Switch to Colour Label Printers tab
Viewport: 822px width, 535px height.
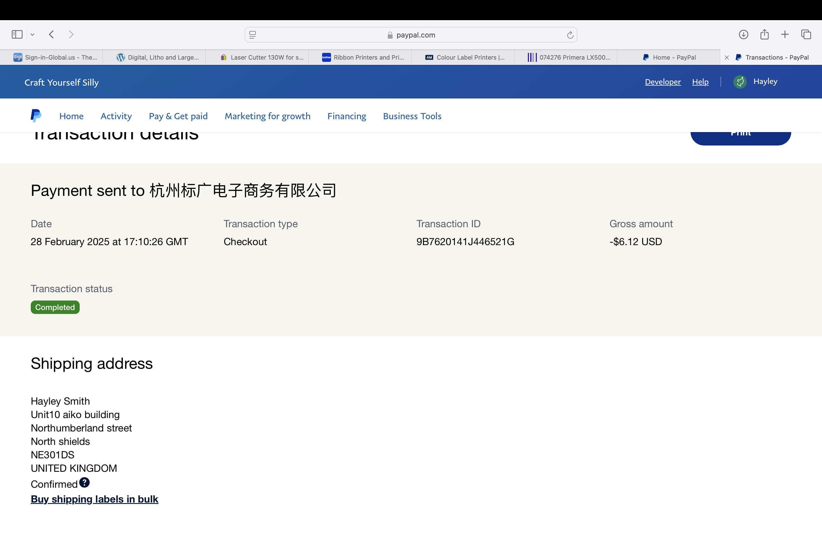tap(463, 57)
